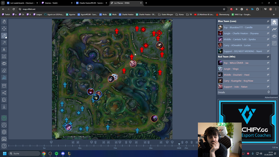Click the 24:00 timeline position marker
The width and height of the screenshot is (279, 157).
coord(179,144)
